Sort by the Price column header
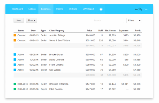The image size is (159, 103). pyautogui.click(x=89, y=31)
